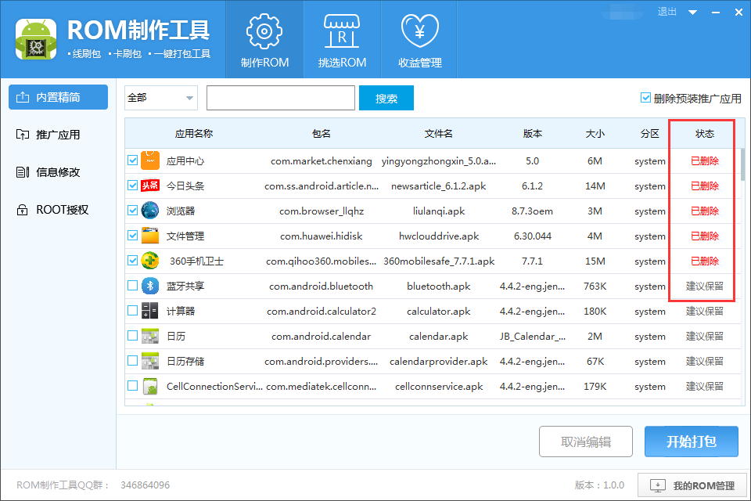Image resolution: width=751 pixels, height=501 pixels.
Task: Click the 开始打包 button
Action: coord(692,442)
